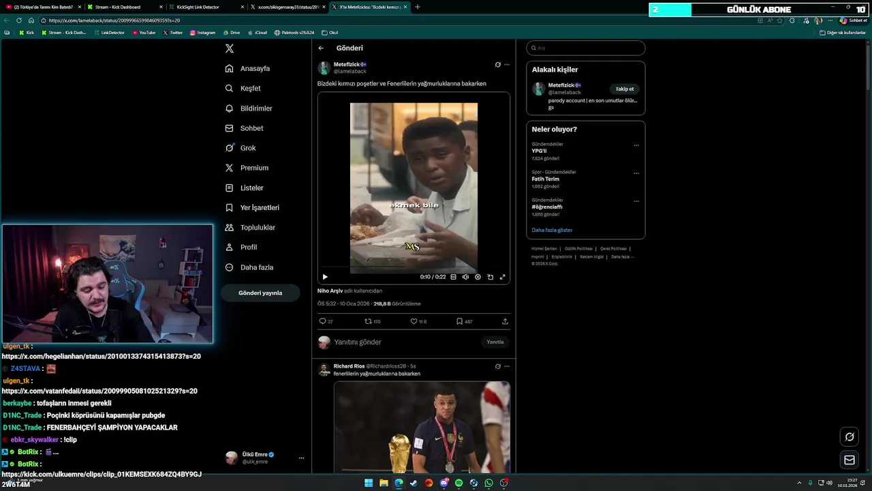Toggle picture-in-picture for the video
The image size is (872, 491).
tap(490, 277)
